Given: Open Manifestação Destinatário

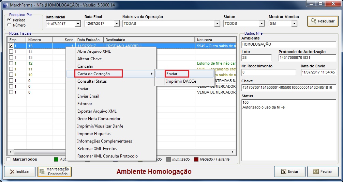Looking at the screenshot, I should [54, 171].
